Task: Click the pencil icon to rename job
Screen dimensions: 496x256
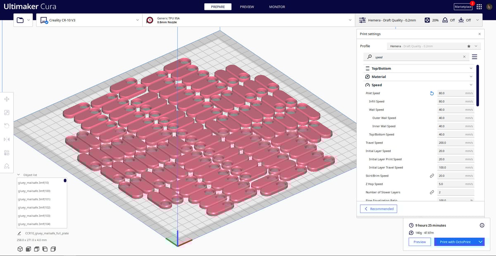Action: (x=19, y=233)
